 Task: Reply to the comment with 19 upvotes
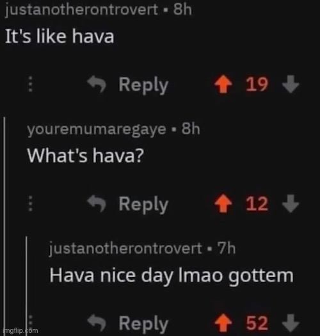point(143,85)
